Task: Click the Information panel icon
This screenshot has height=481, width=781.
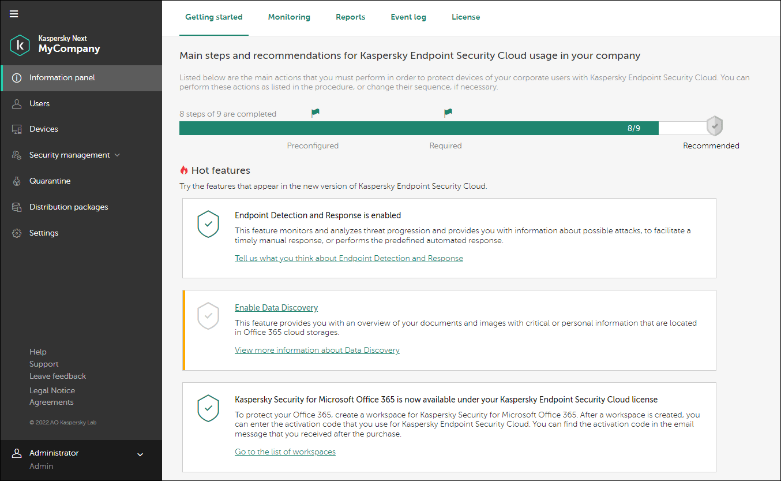Action: click(16, 77)
